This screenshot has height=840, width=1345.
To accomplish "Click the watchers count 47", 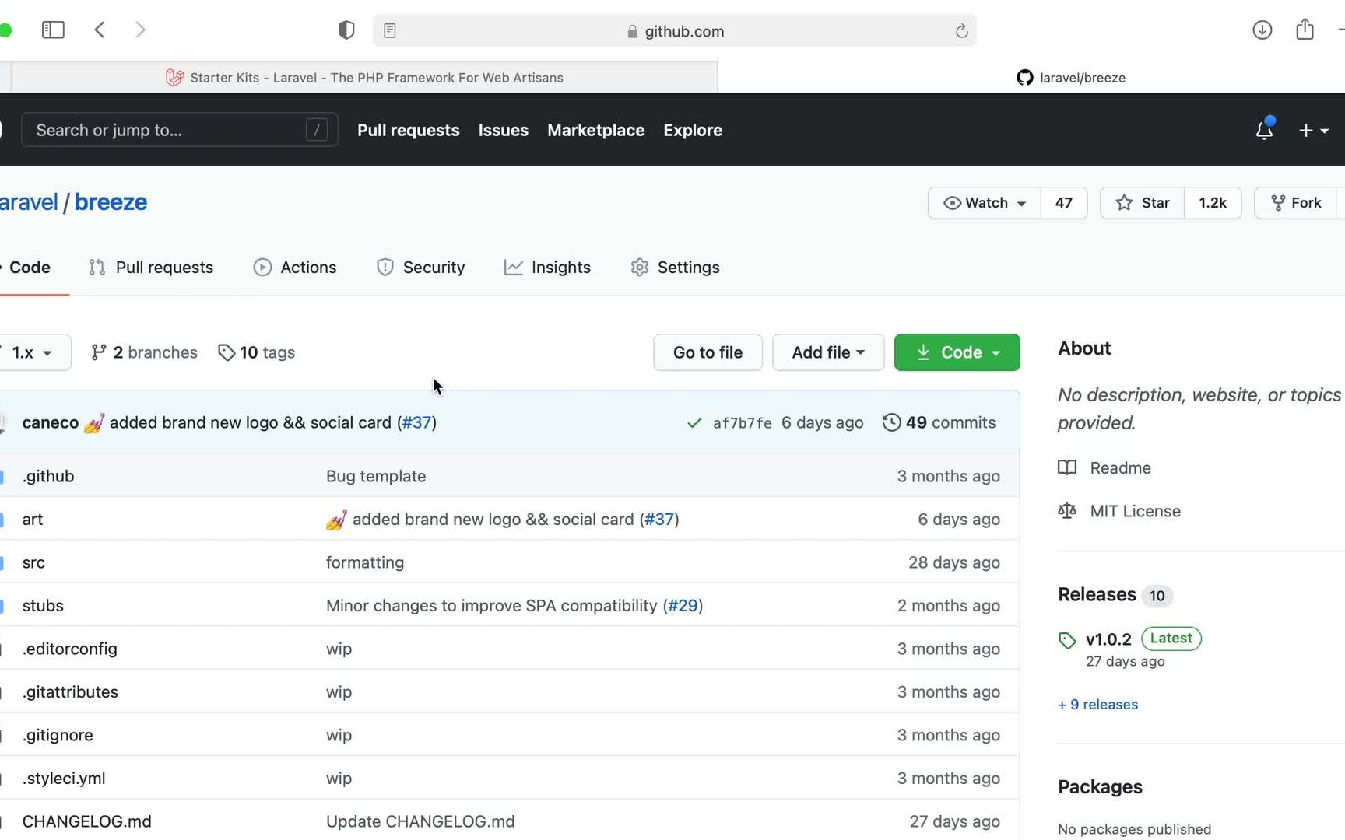I will [x=1063, y=203].
